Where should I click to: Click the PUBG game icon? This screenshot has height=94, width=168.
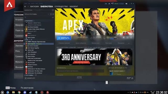[x=26, y=58]
